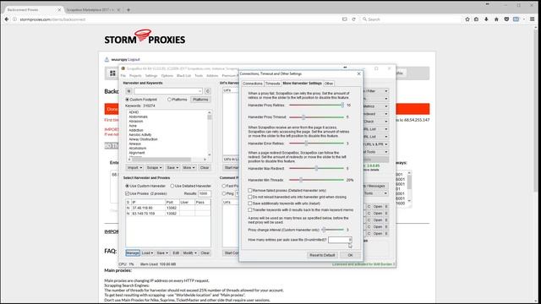
Task: Select the Platforms radio button
Action: (x=169, y=100)
